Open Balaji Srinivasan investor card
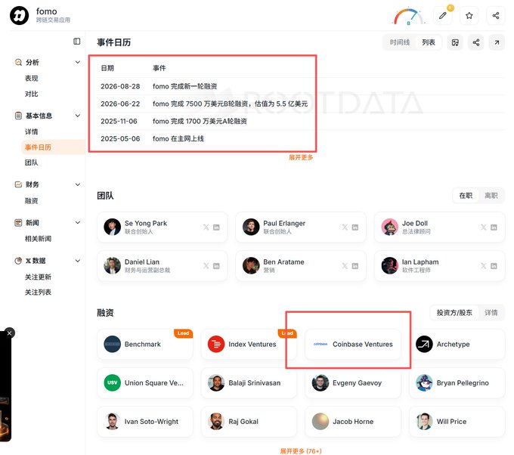This screenshot has height=455, width=514. point(249,383)
